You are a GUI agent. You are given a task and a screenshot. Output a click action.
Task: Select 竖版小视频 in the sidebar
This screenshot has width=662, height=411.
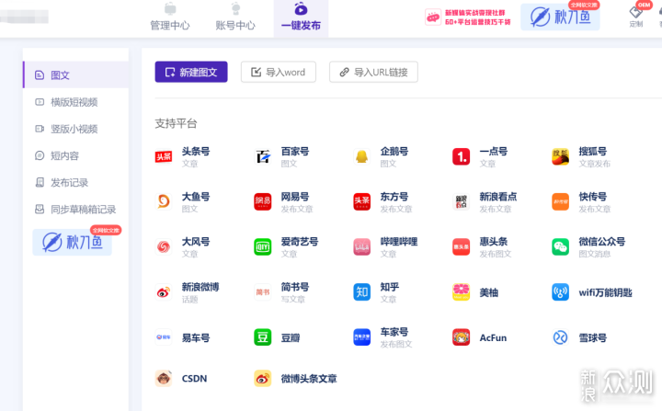click(x=76, y=129)
